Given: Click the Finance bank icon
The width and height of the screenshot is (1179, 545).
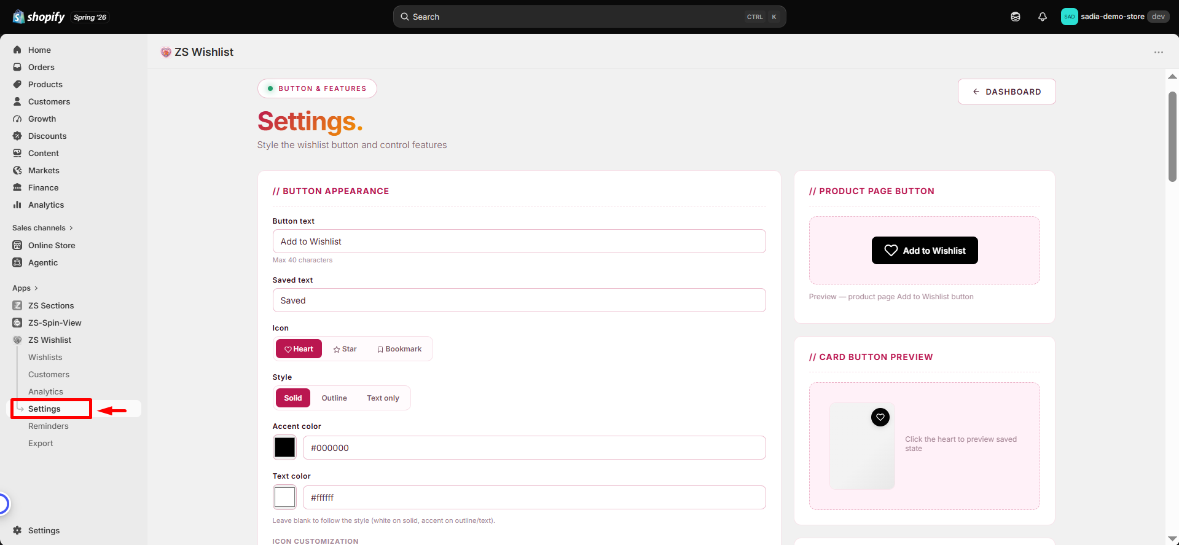Looking at the screenshot, I should click(x=17, y=187).
